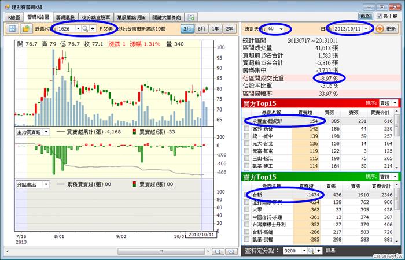This screenshot has width=405, height=260.
Task: Click the magnifier icon beside branch code 9200
Action: pyautogui.click(x=311, y=251)
